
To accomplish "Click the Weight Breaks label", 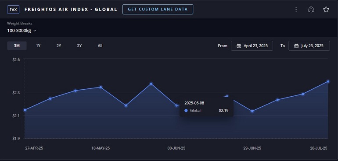I will [x=20, y=23].
